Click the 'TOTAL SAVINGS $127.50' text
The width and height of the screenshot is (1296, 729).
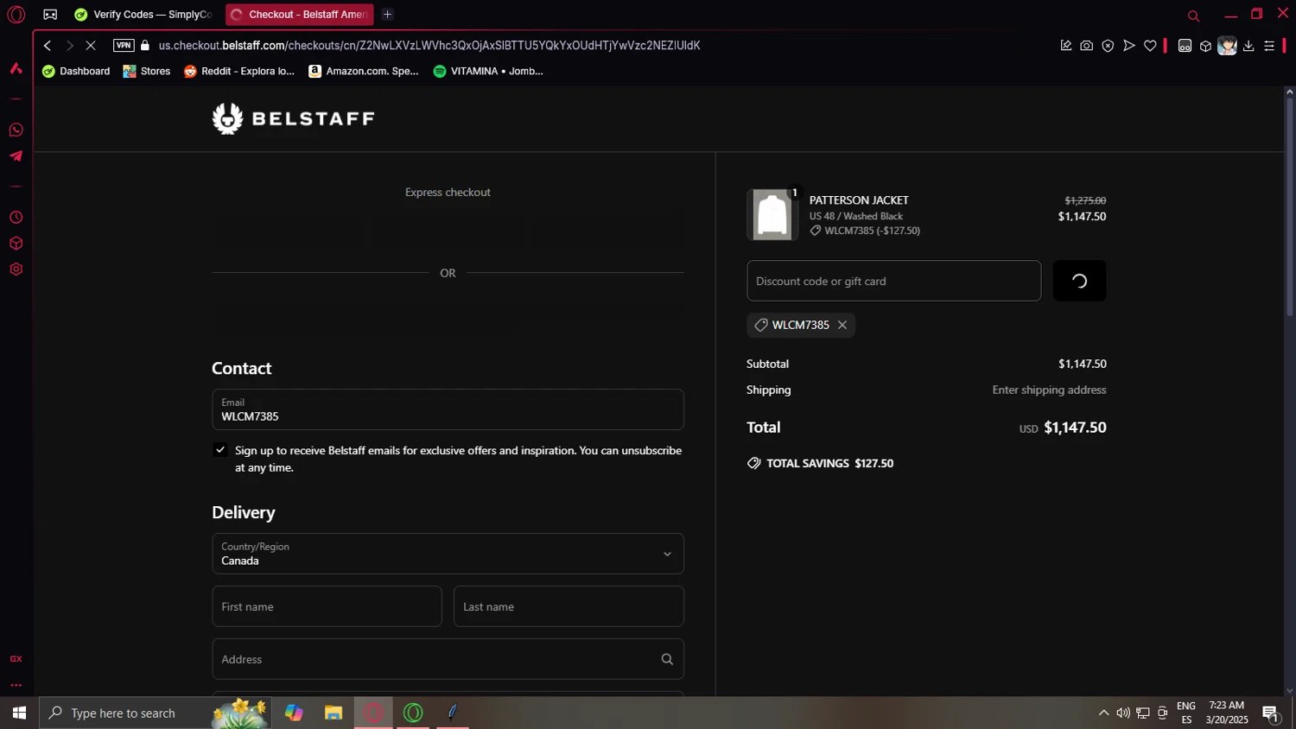(x=830, y=463)
